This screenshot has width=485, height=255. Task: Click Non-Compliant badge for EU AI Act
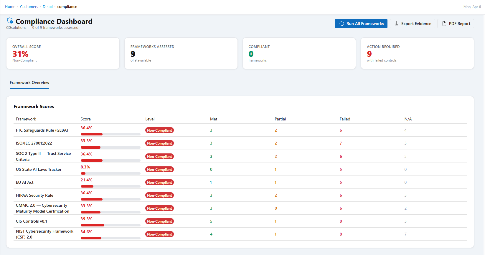coord(159,182)
